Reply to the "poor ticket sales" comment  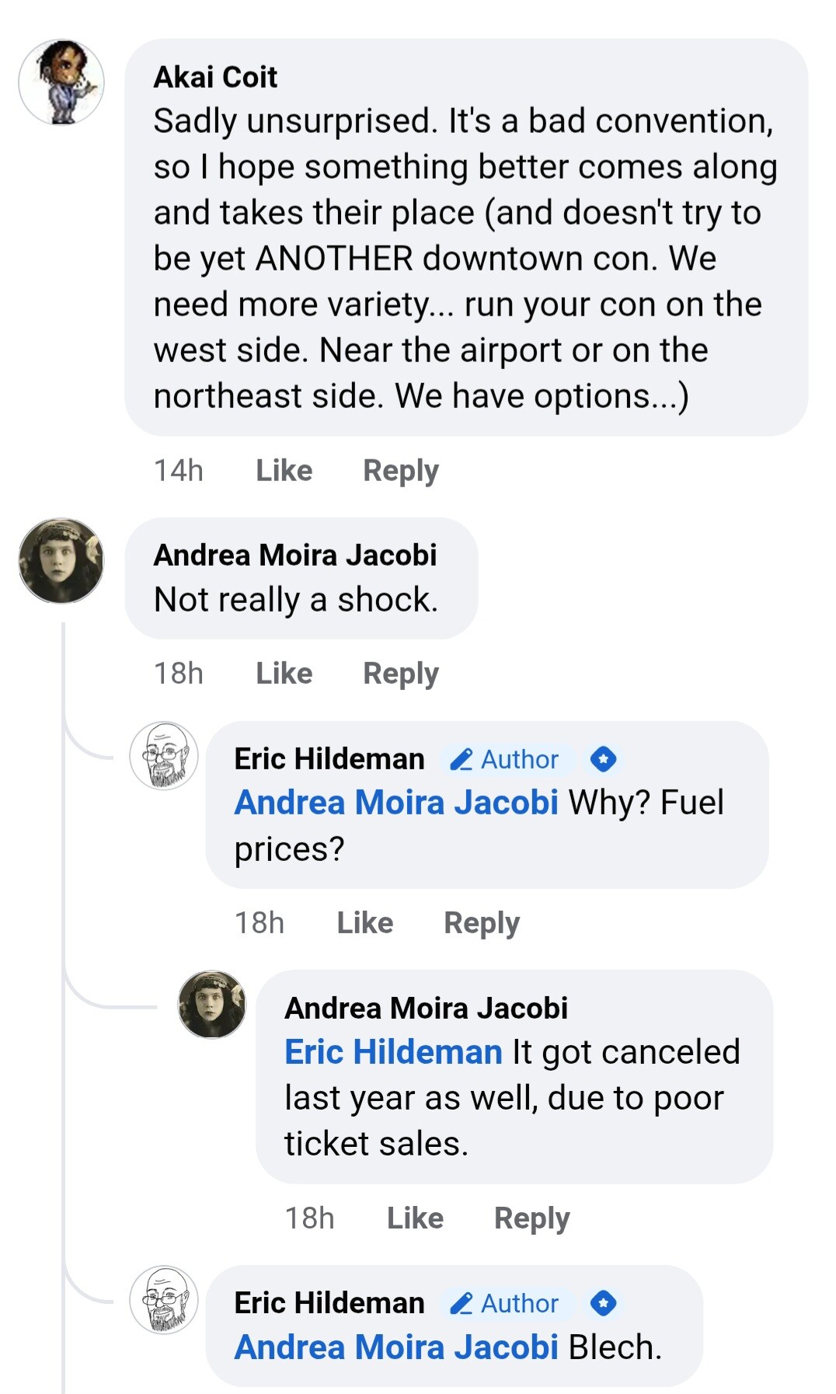tap(532, 1218)
